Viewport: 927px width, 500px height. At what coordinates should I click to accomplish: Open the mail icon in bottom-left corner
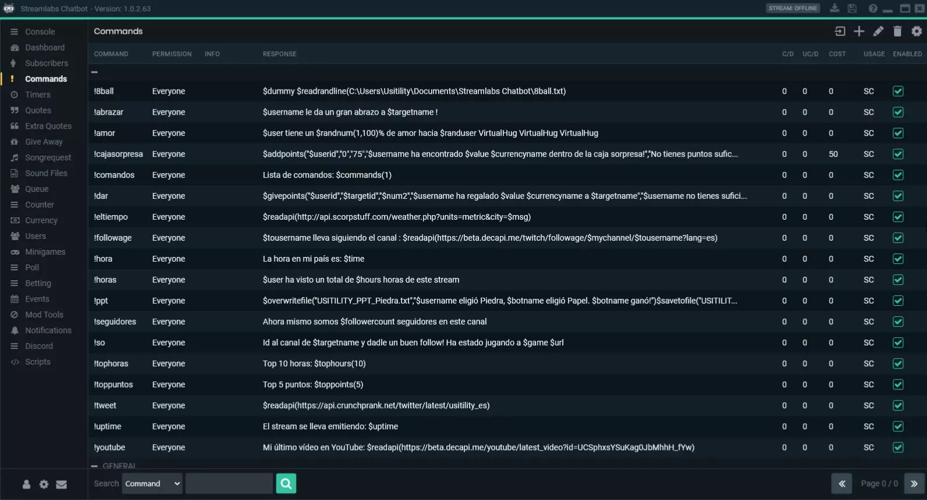click(61, 484)
